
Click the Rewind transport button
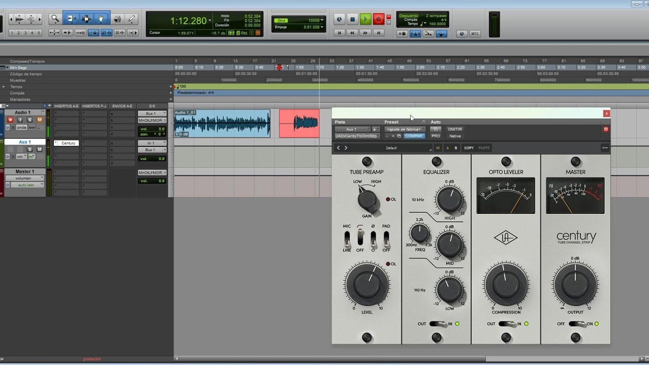pyautogui.click(x=352, y=33)
